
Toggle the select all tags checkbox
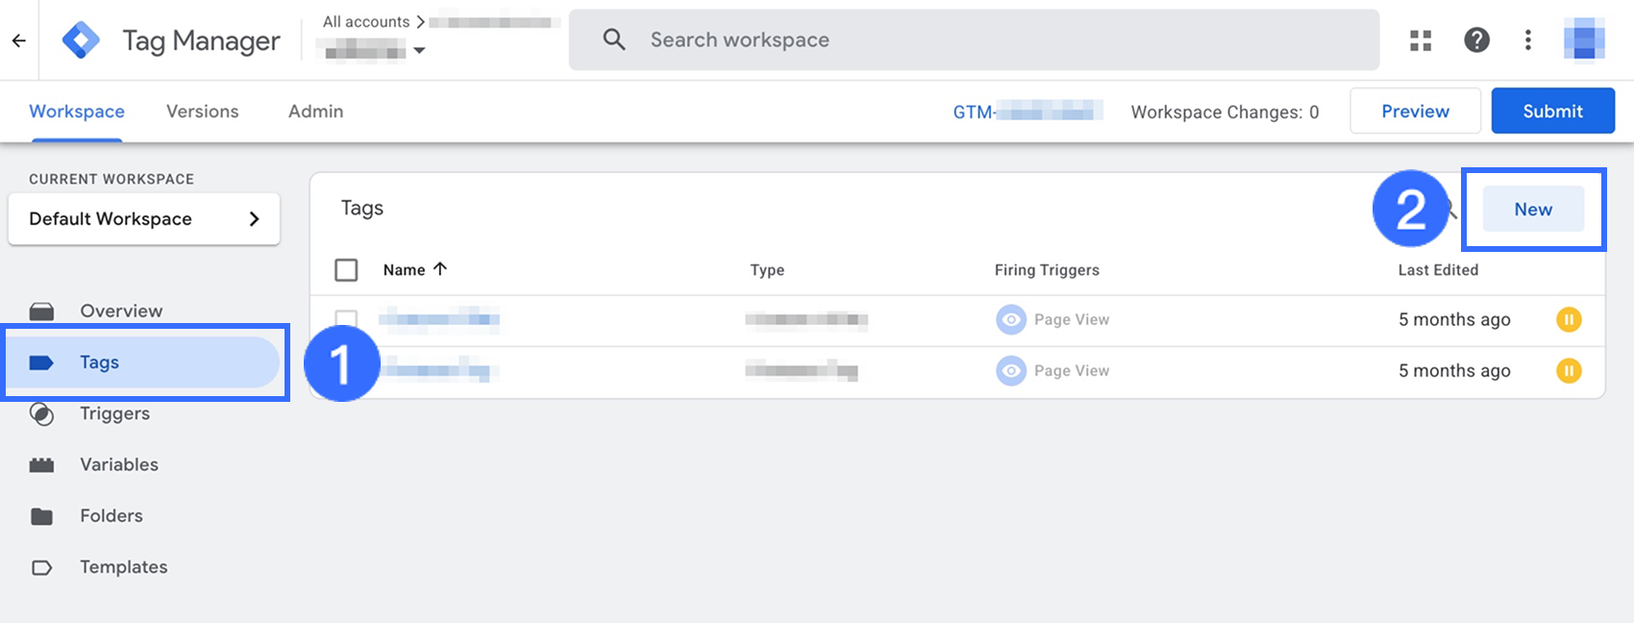point(346,270)
